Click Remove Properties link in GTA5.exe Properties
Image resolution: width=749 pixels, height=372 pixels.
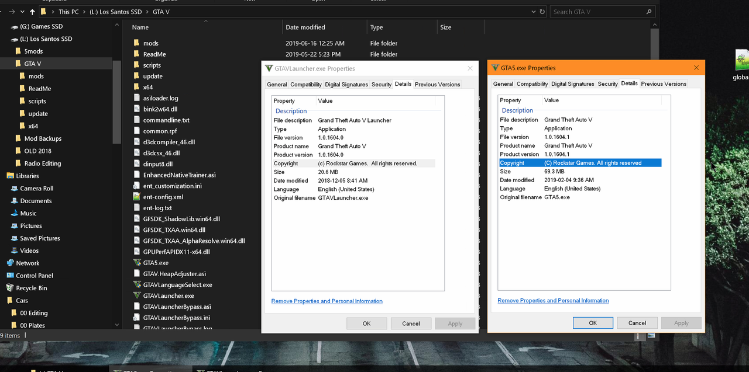coord(553,301)
